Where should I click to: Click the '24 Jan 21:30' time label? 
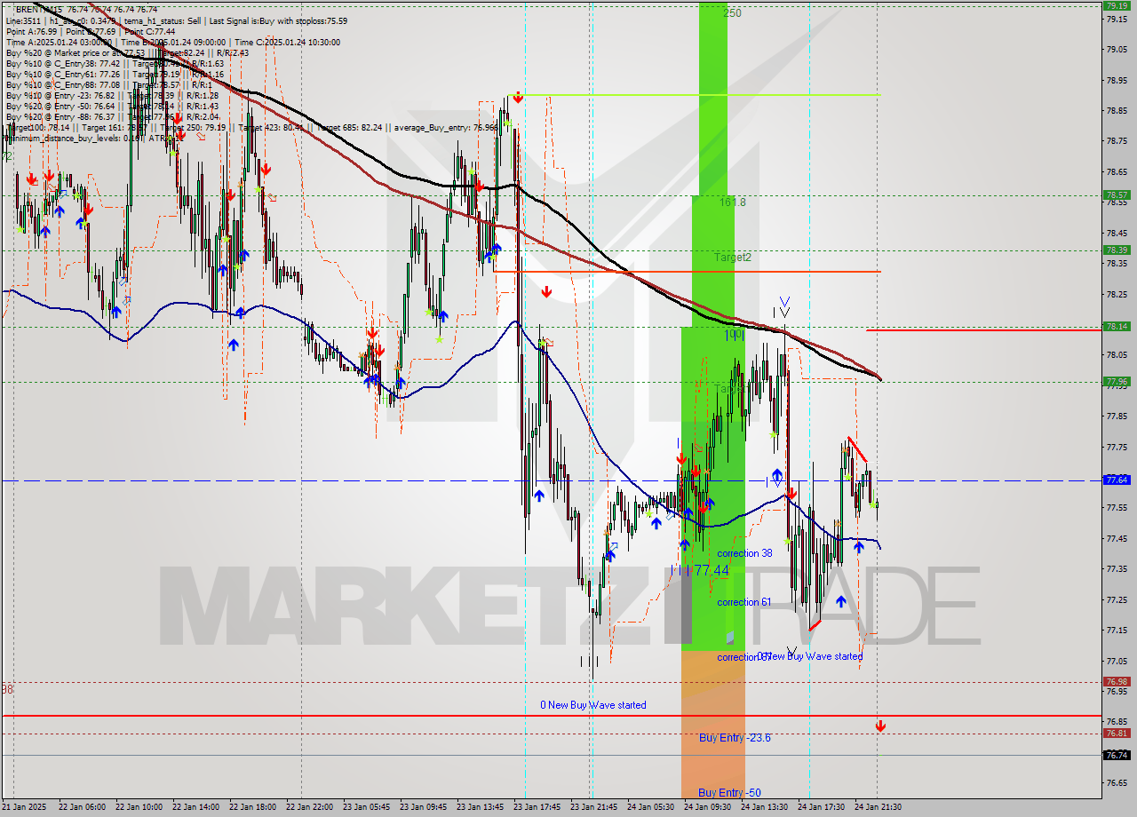click(878, 807)
